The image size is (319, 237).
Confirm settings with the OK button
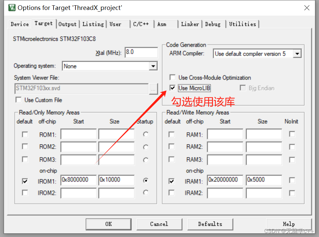108,224
